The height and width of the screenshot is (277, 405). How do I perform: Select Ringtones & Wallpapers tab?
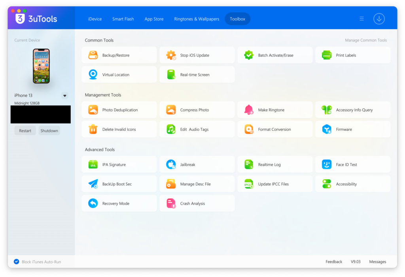click(x=197, y=19)
